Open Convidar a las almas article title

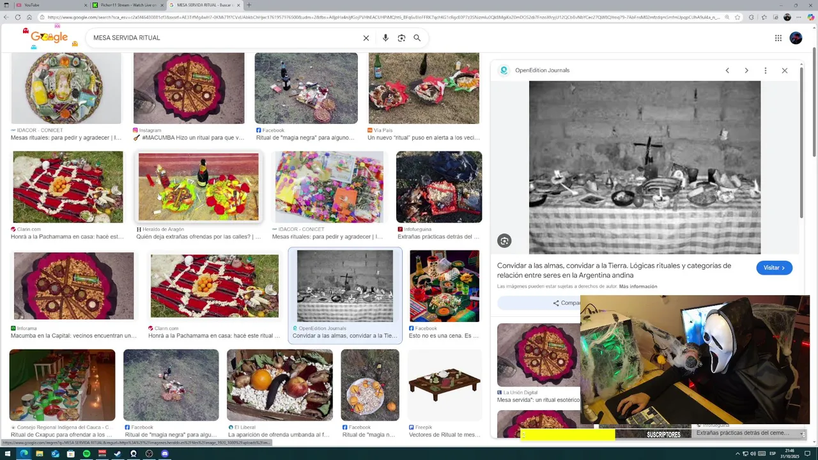pyautogui.click(x=614, y=270)
